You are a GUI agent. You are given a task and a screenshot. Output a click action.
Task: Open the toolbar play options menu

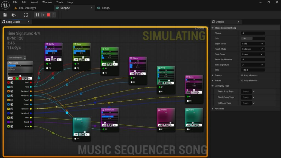click(54, 15)
